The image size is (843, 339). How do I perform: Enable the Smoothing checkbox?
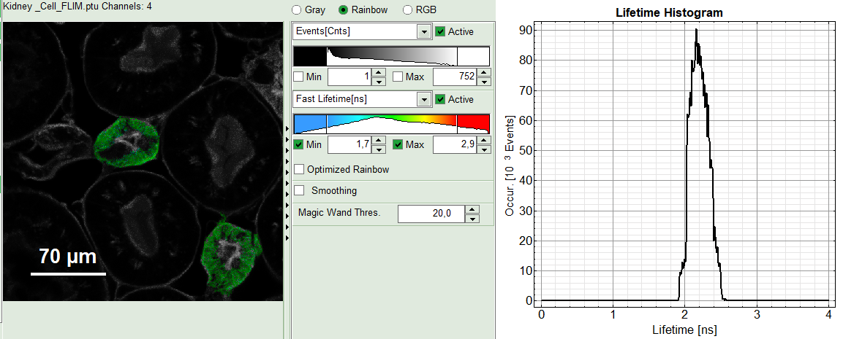pyautogui.click(x=299, y=190)
